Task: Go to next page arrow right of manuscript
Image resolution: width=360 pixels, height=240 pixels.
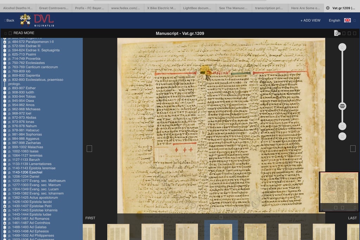Action: 353,149
